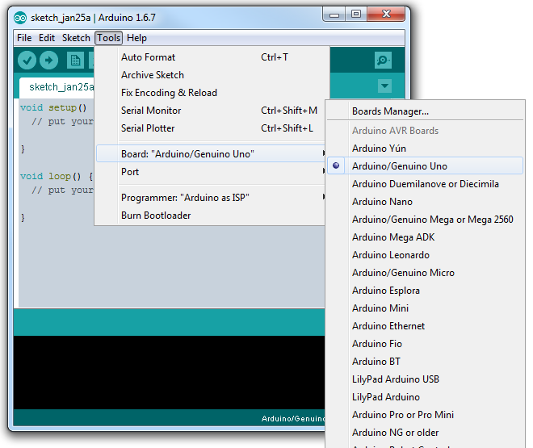Click the Arduino logo in title bar
Viewport: 533px width, 448px height.
[20, 18]
